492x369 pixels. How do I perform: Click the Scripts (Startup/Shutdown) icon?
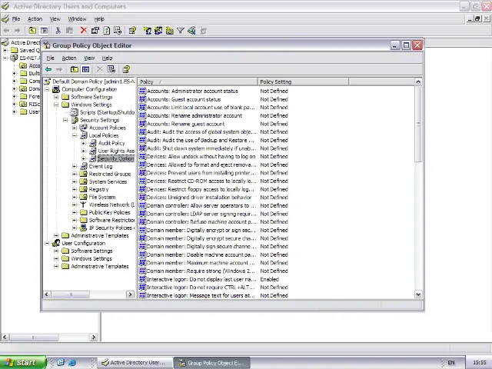pos(74,112)
